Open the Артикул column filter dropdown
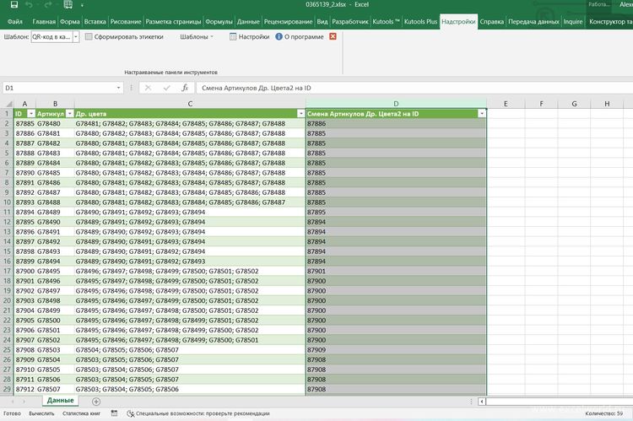 click(69, 114)
